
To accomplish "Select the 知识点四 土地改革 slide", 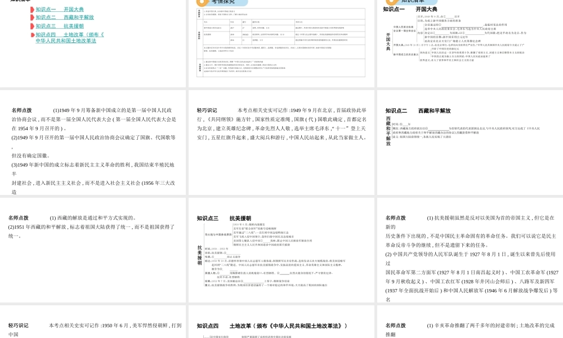I will [x=281, y=322].
